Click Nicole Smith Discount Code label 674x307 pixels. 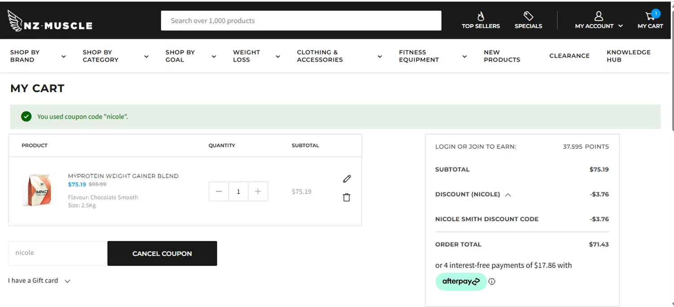click(x=487, y=219)
